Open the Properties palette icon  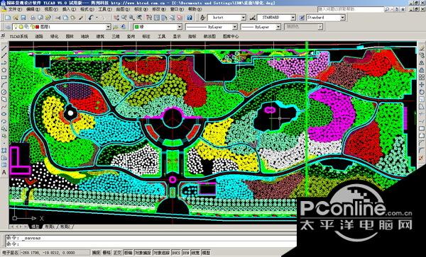pos(149,18)
